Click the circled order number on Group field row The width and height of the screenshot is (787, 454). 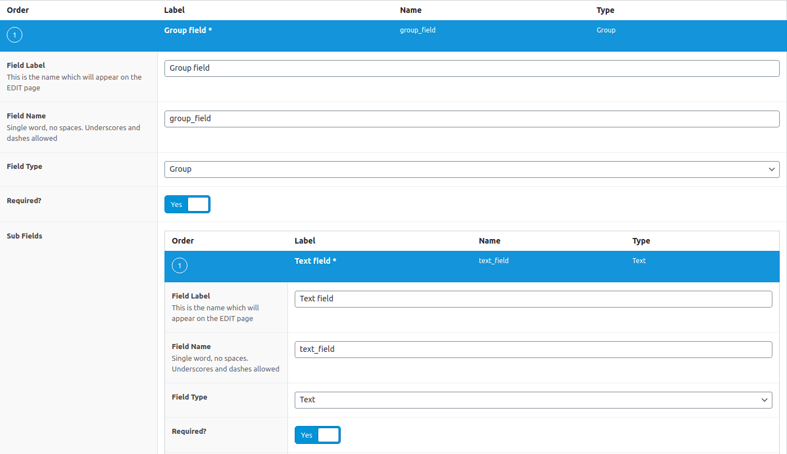[x=14, y=35]
